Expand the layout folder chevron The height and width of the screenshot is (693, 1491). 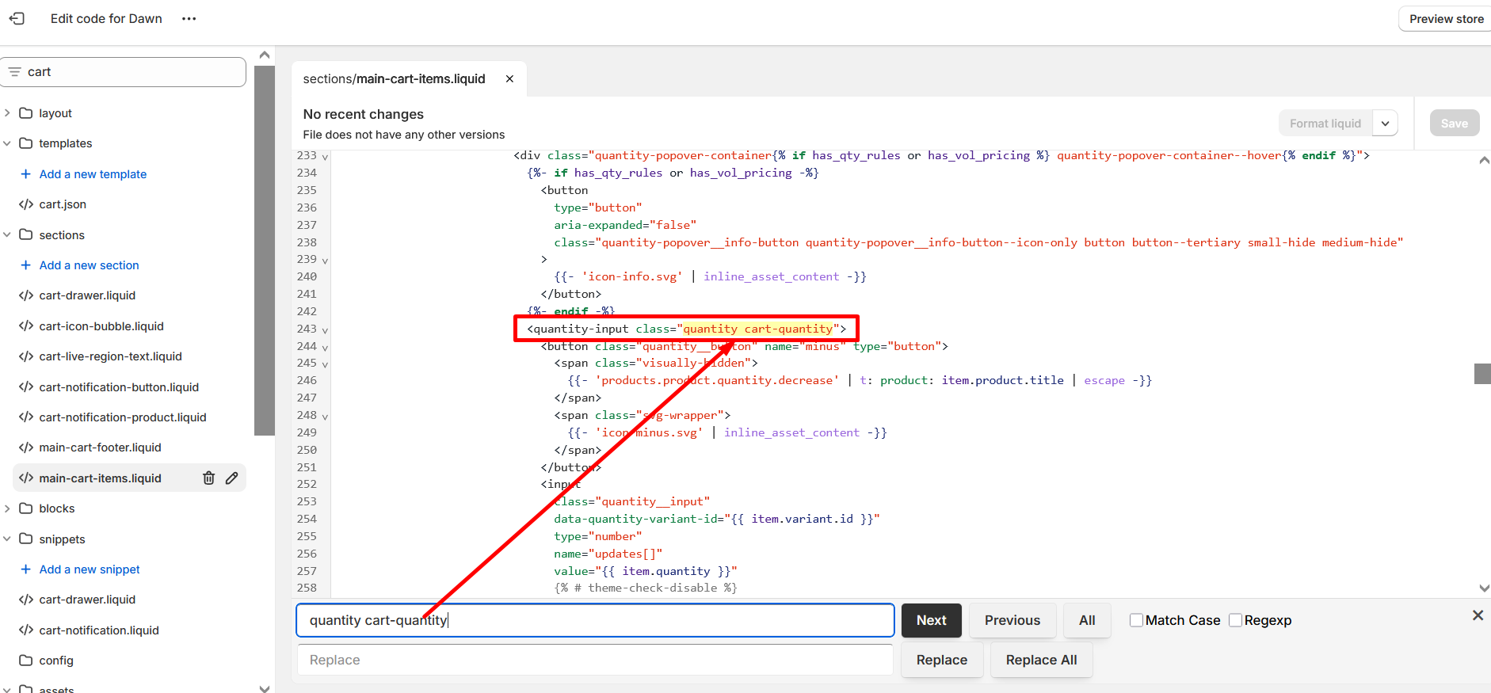(x=7, y=112)
